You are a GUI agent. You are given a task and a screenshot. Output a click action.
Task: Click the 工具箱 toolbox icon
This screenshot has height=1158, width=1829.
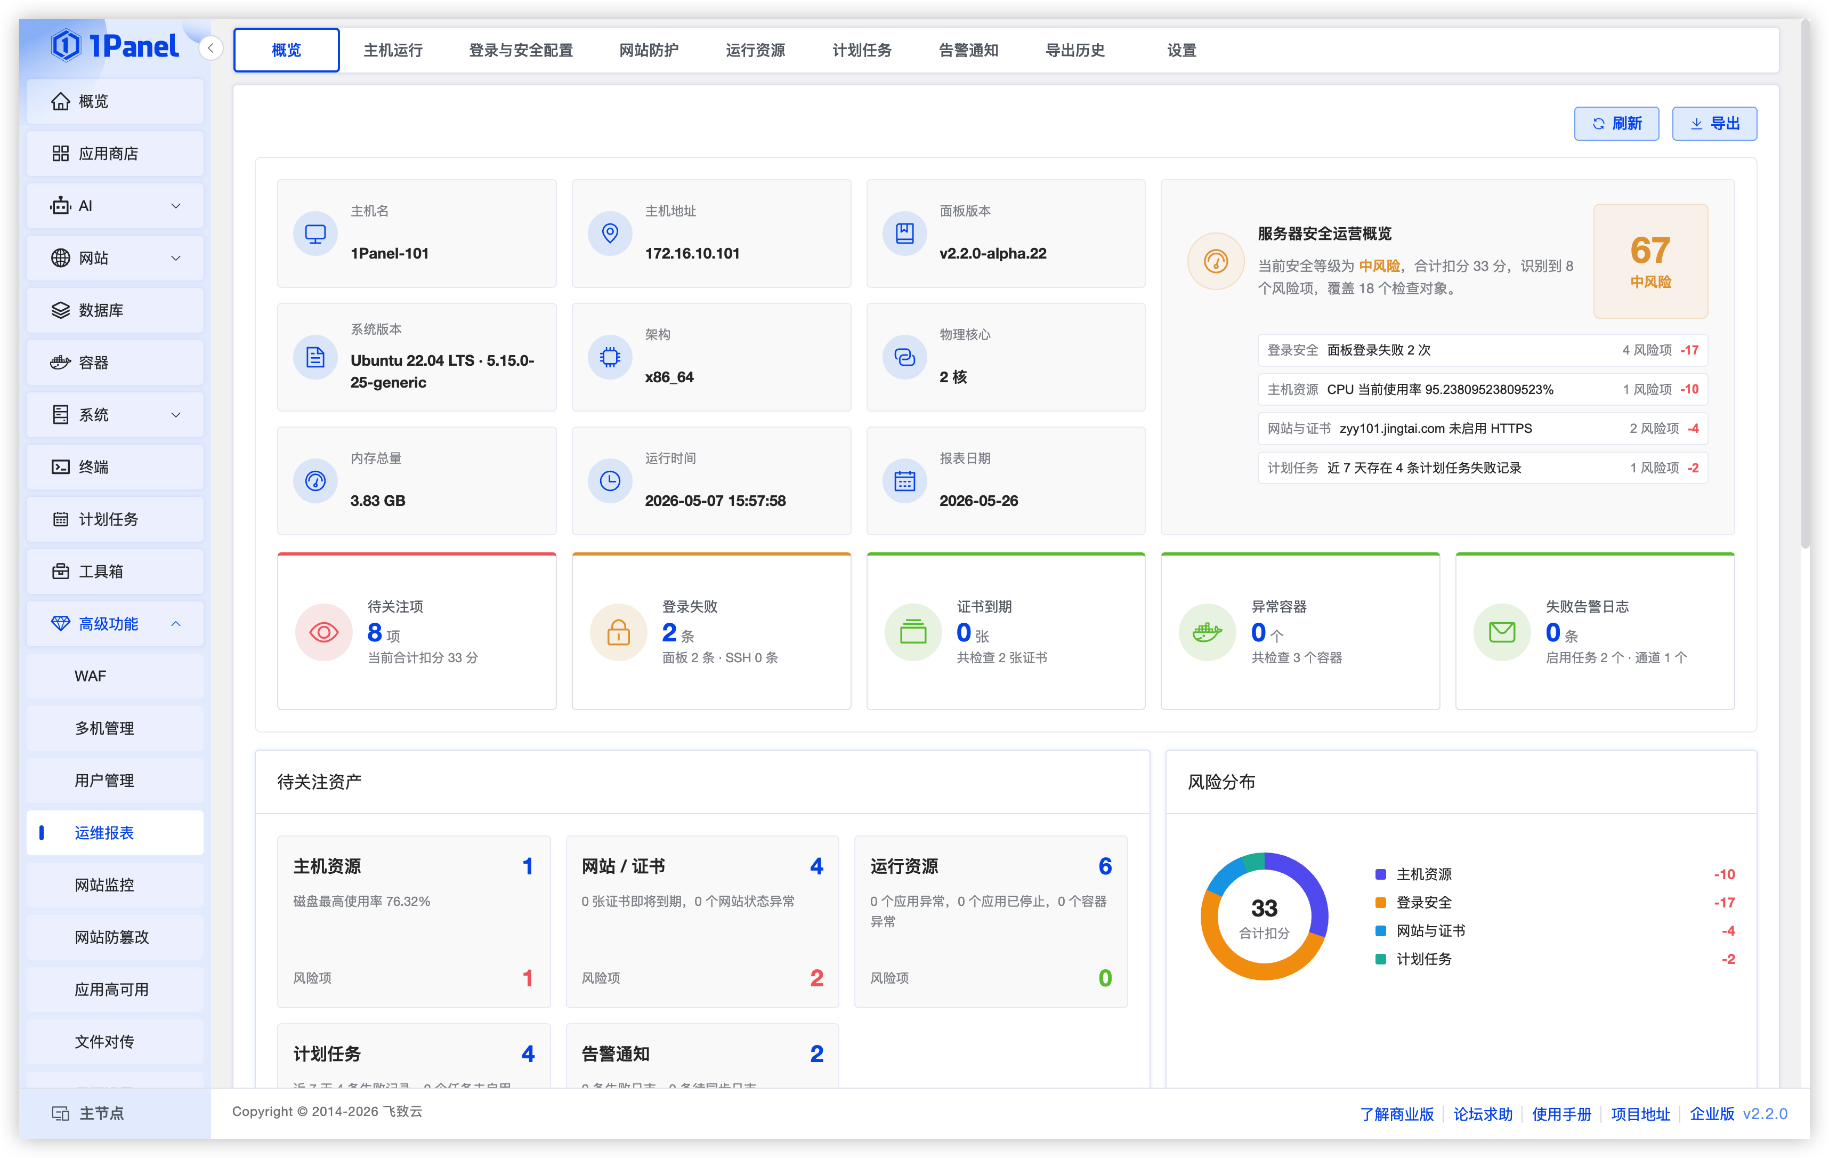[x=61, y=572]
